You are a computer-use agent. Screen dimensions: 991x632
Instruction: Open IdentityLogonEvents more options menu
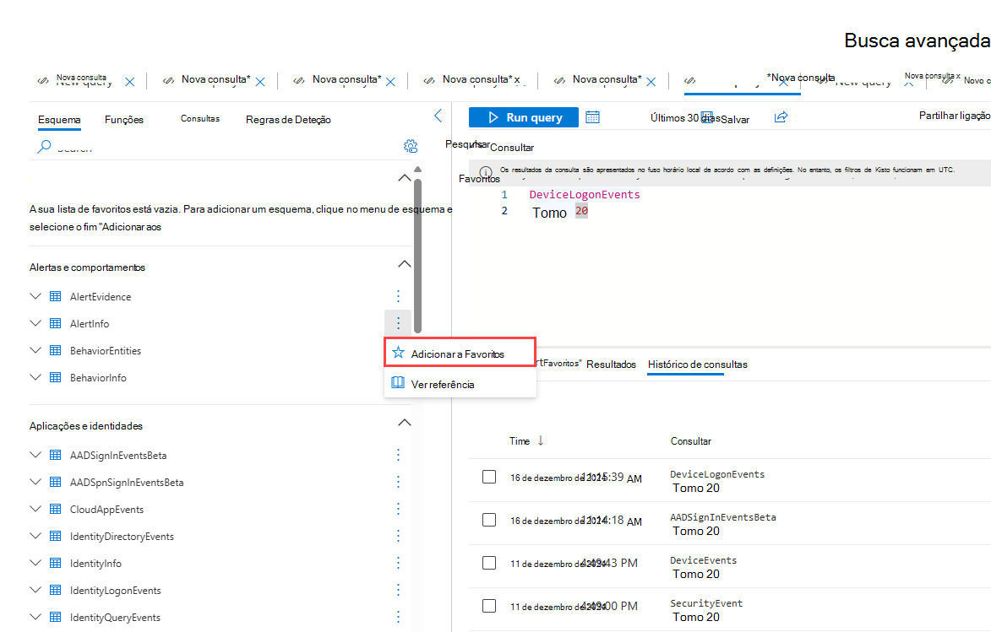398,590
